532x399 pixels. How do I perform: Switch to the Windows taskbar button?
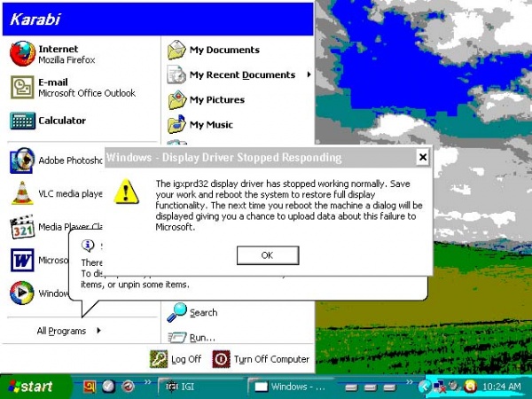[x=291, y=387]
